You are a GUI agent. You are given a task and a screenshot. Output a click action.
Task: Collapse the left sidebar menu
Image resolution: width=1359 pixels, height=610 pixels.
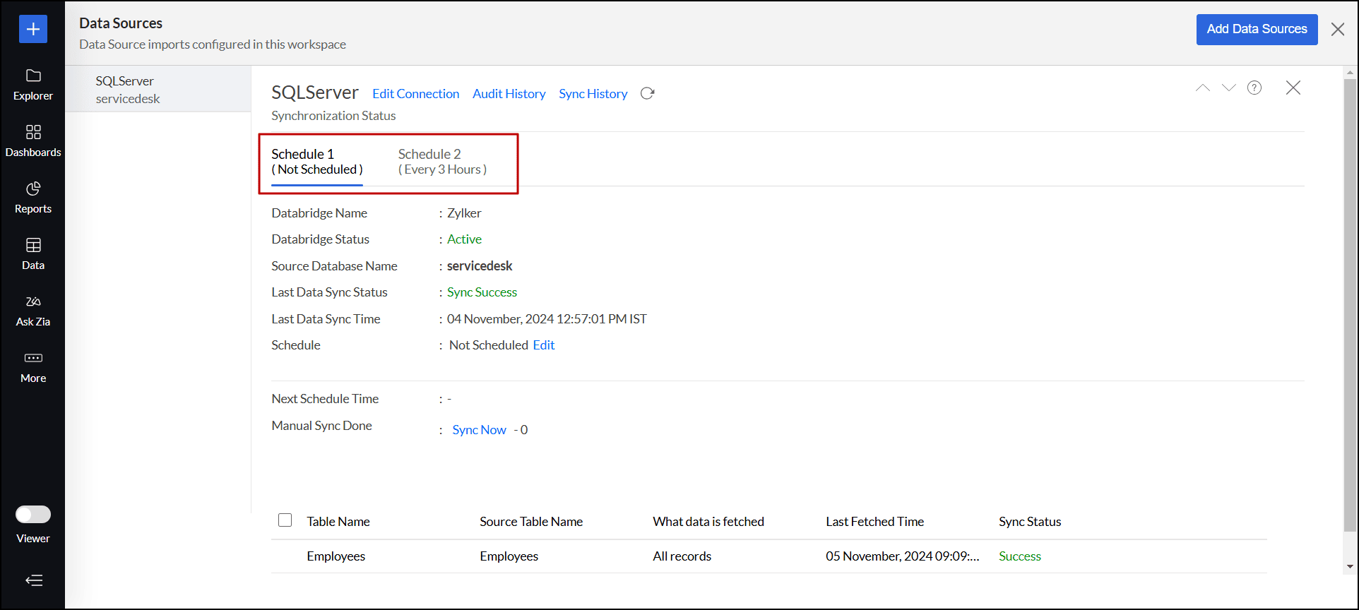tap(33, 580)
